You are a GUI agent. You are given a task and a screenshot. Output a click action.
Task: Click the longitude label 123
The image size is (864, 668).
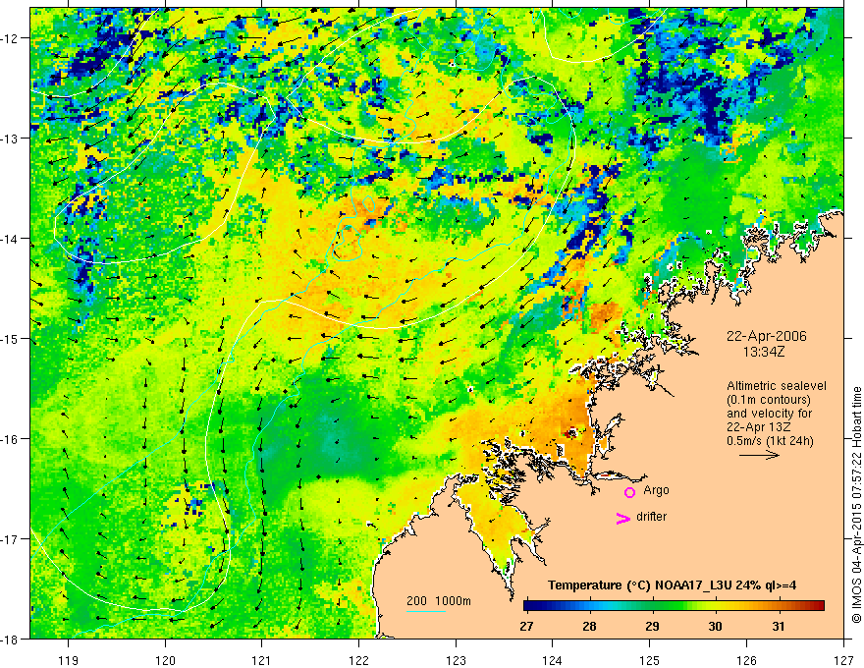[456, 660]
